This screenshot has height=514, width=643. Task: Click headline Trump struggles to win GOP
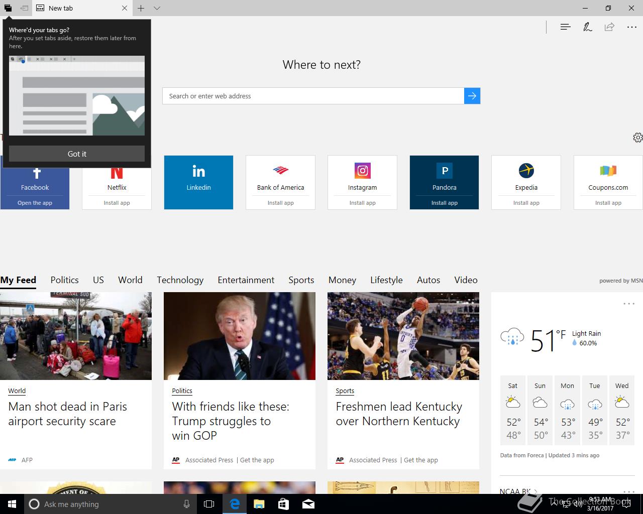click(231, 421)
